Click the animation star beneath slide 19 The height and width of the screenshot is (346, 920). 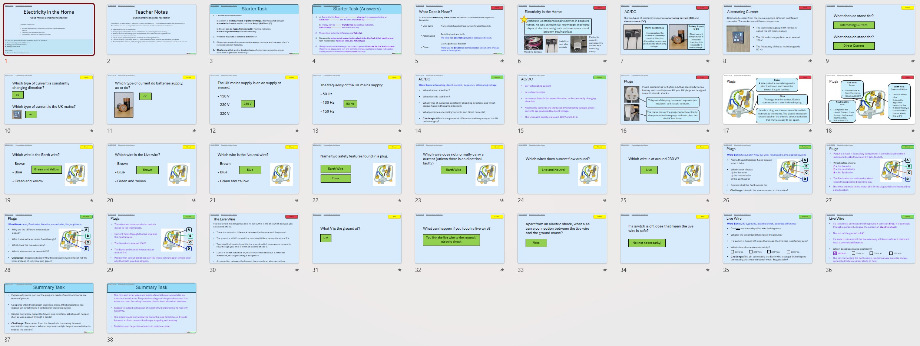coord(91,200)
